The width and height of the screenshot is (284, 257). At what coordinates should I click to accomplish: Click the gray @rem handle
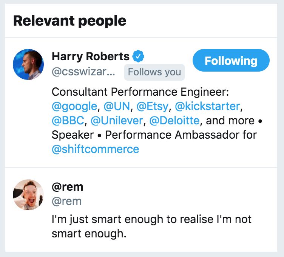tap(66, 201)
